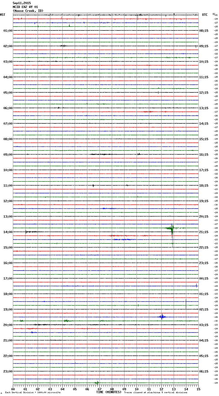
Task: Select the 06:15 UTC time label
Action: tap(204, 371)
